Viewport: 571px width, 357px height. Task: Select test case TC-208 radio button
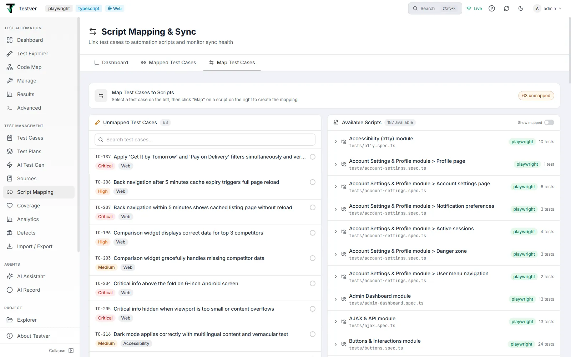tap(313, 182)
